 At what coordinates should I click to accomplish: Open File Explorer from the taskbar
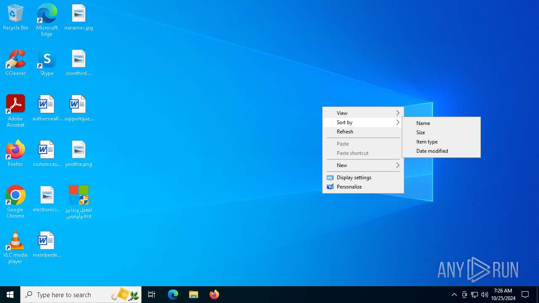pos(194,295)
